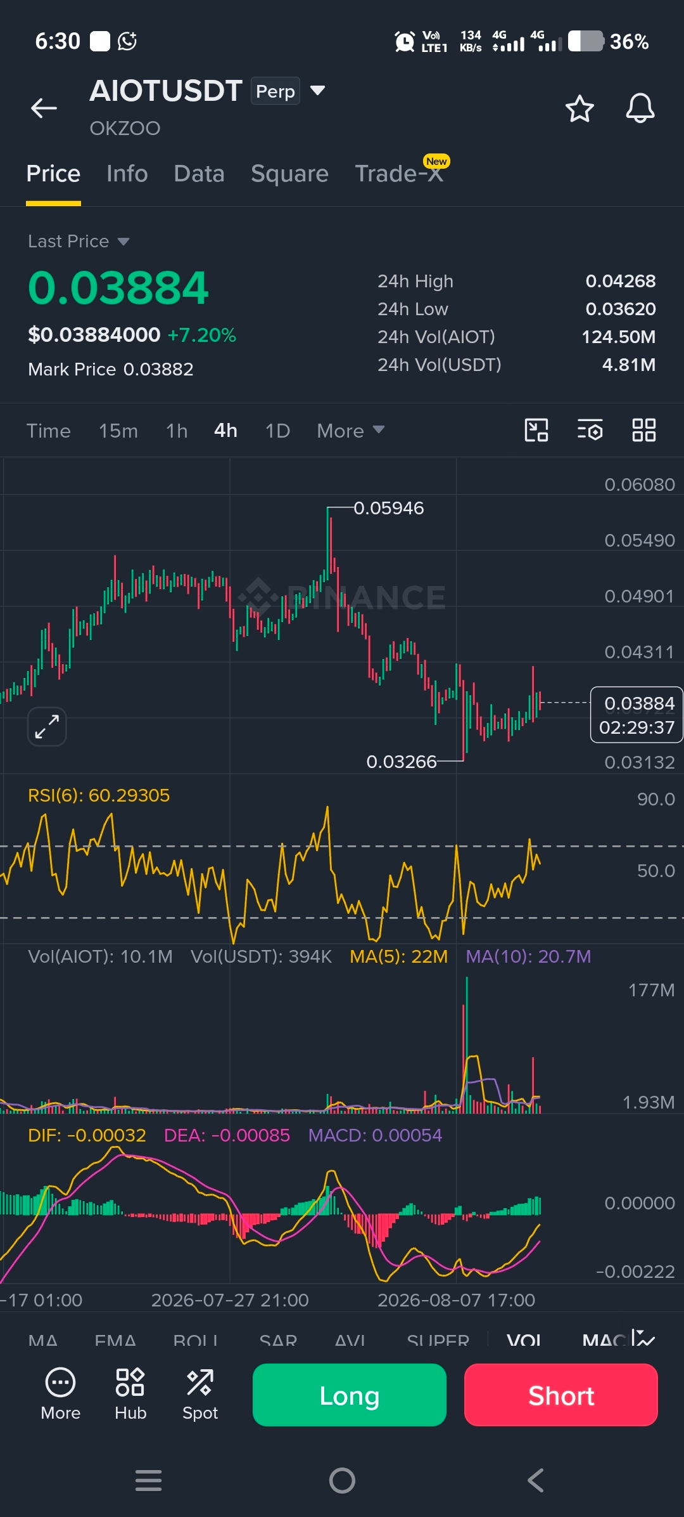Open the Last Price type dropdown
The width and height of the screenshot is (684, 1517).
79,241
